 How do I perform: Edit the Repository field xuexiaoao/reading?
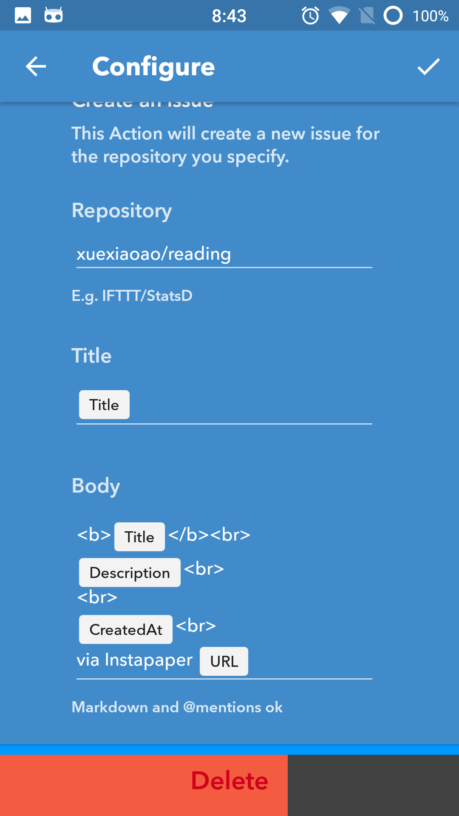point(224,254)
